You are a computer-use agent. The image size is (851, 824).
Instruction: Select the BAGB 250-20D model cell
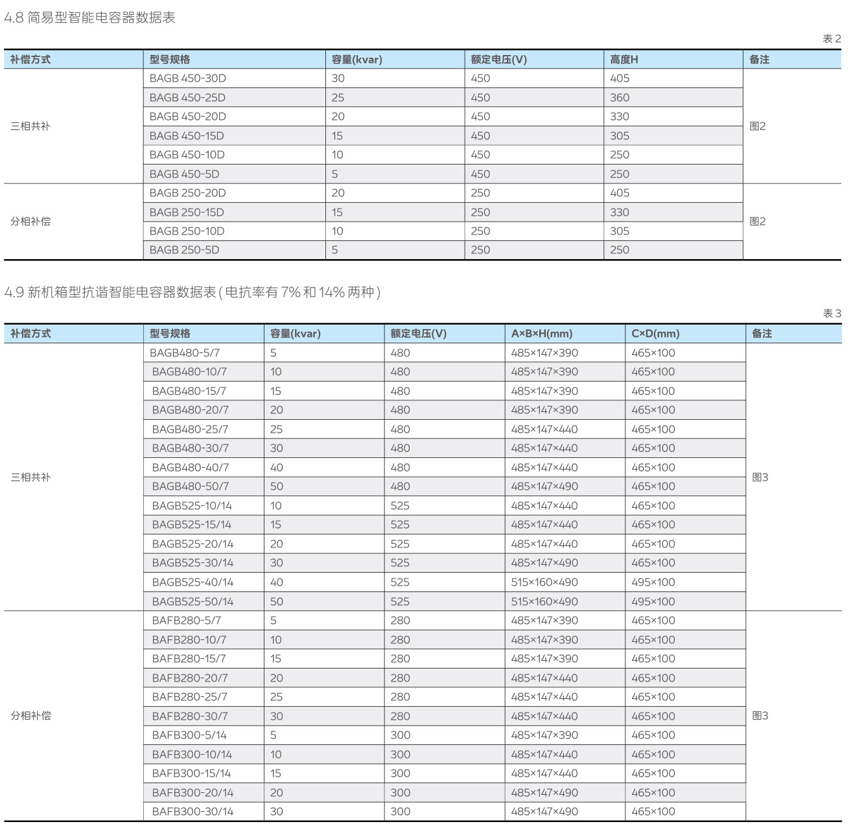(x=187, y=193)
